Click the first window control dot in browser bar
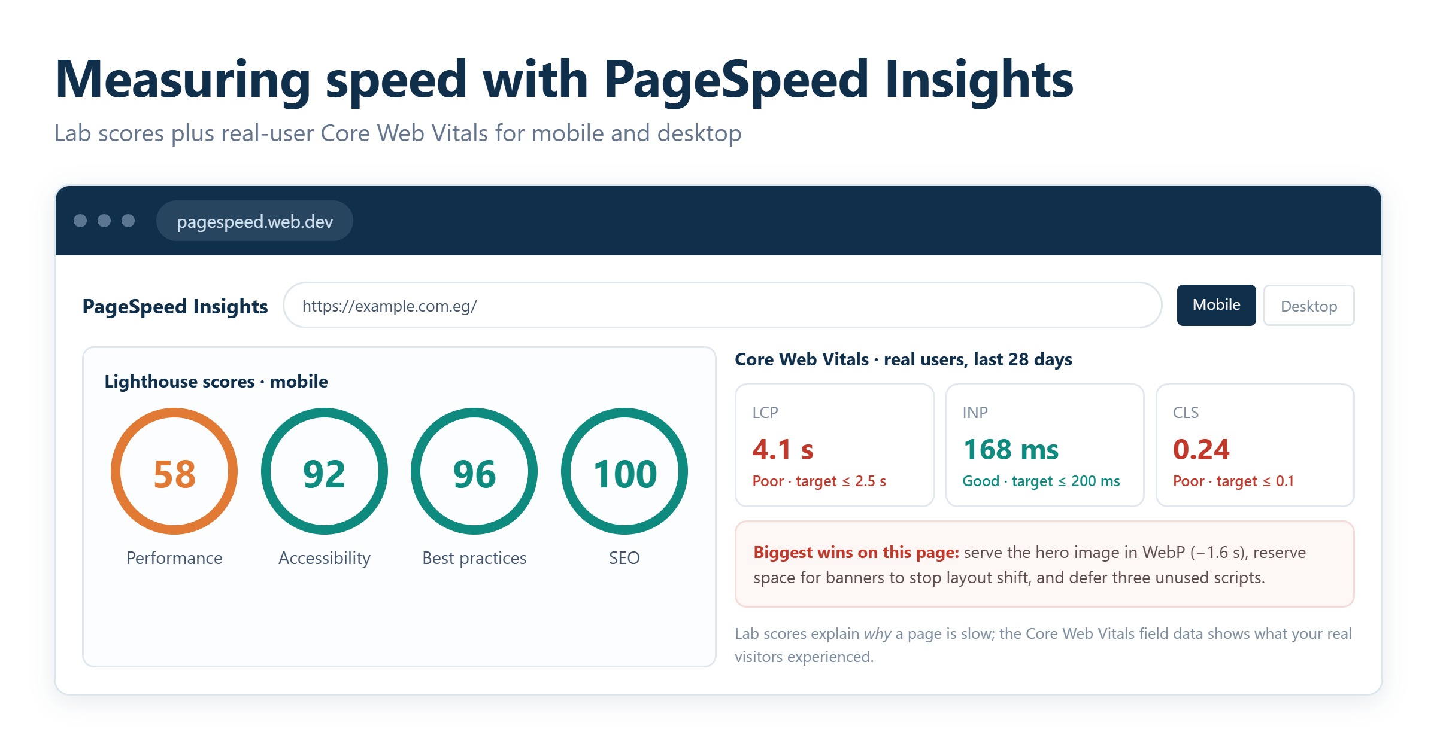The height and width of the screenshot is (741, 1437). click(x=80, y=221)
